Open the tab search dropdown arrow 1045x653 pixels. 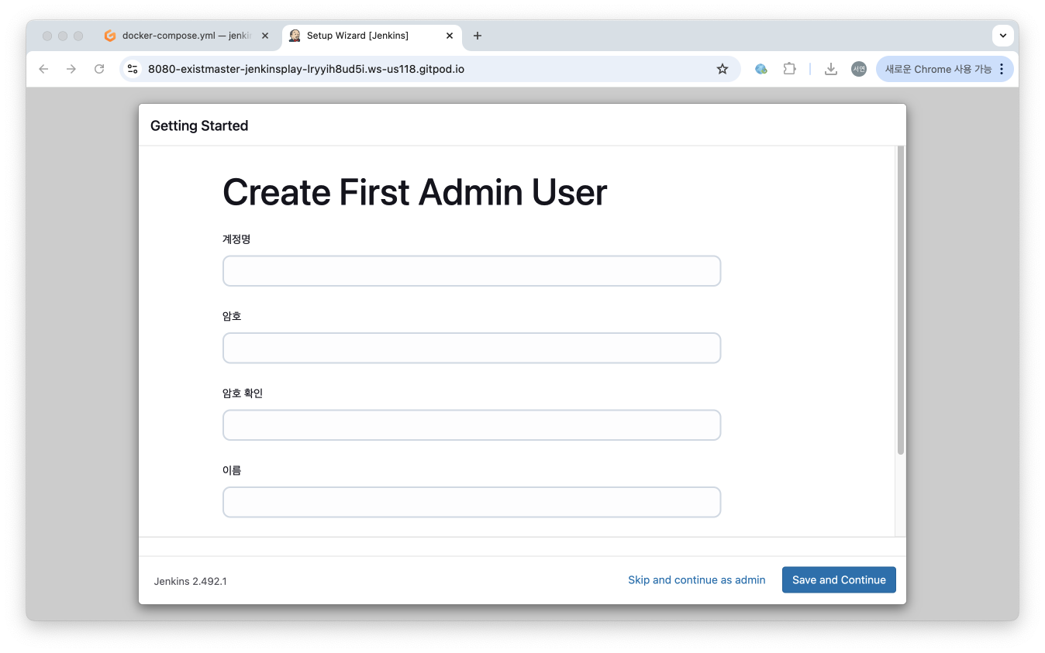click(1003, 36)
